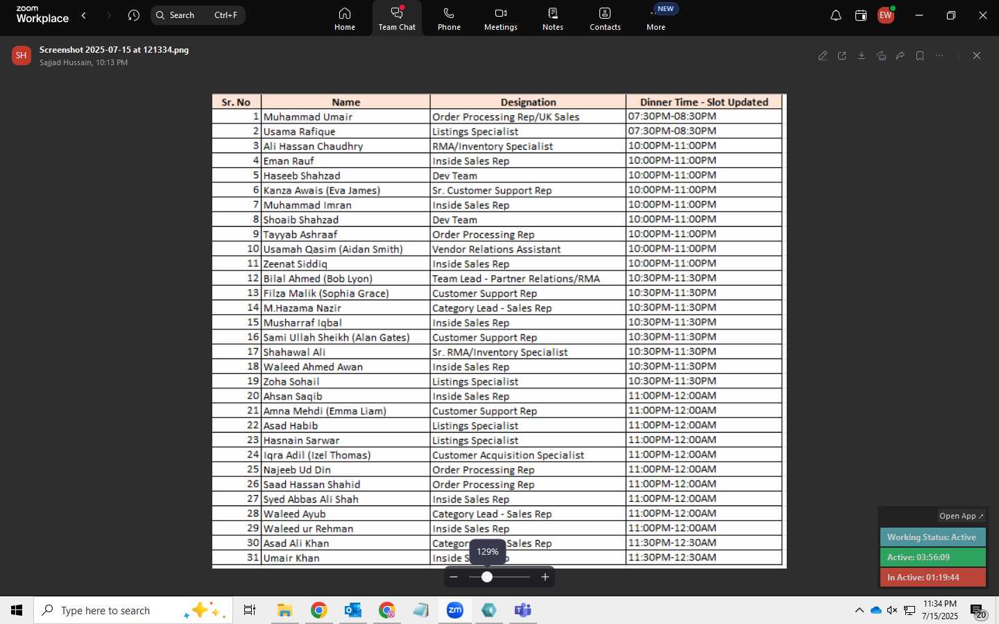999x624 pixels.
Task: Click the zoom slider handle
Action: point(487,577)
